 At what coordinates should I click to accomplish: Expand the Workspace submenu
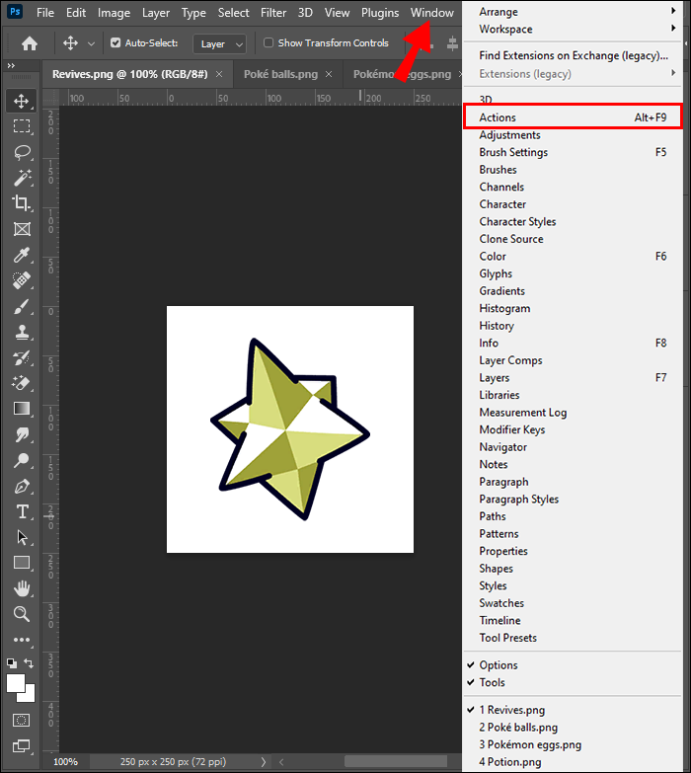(573, 29)
